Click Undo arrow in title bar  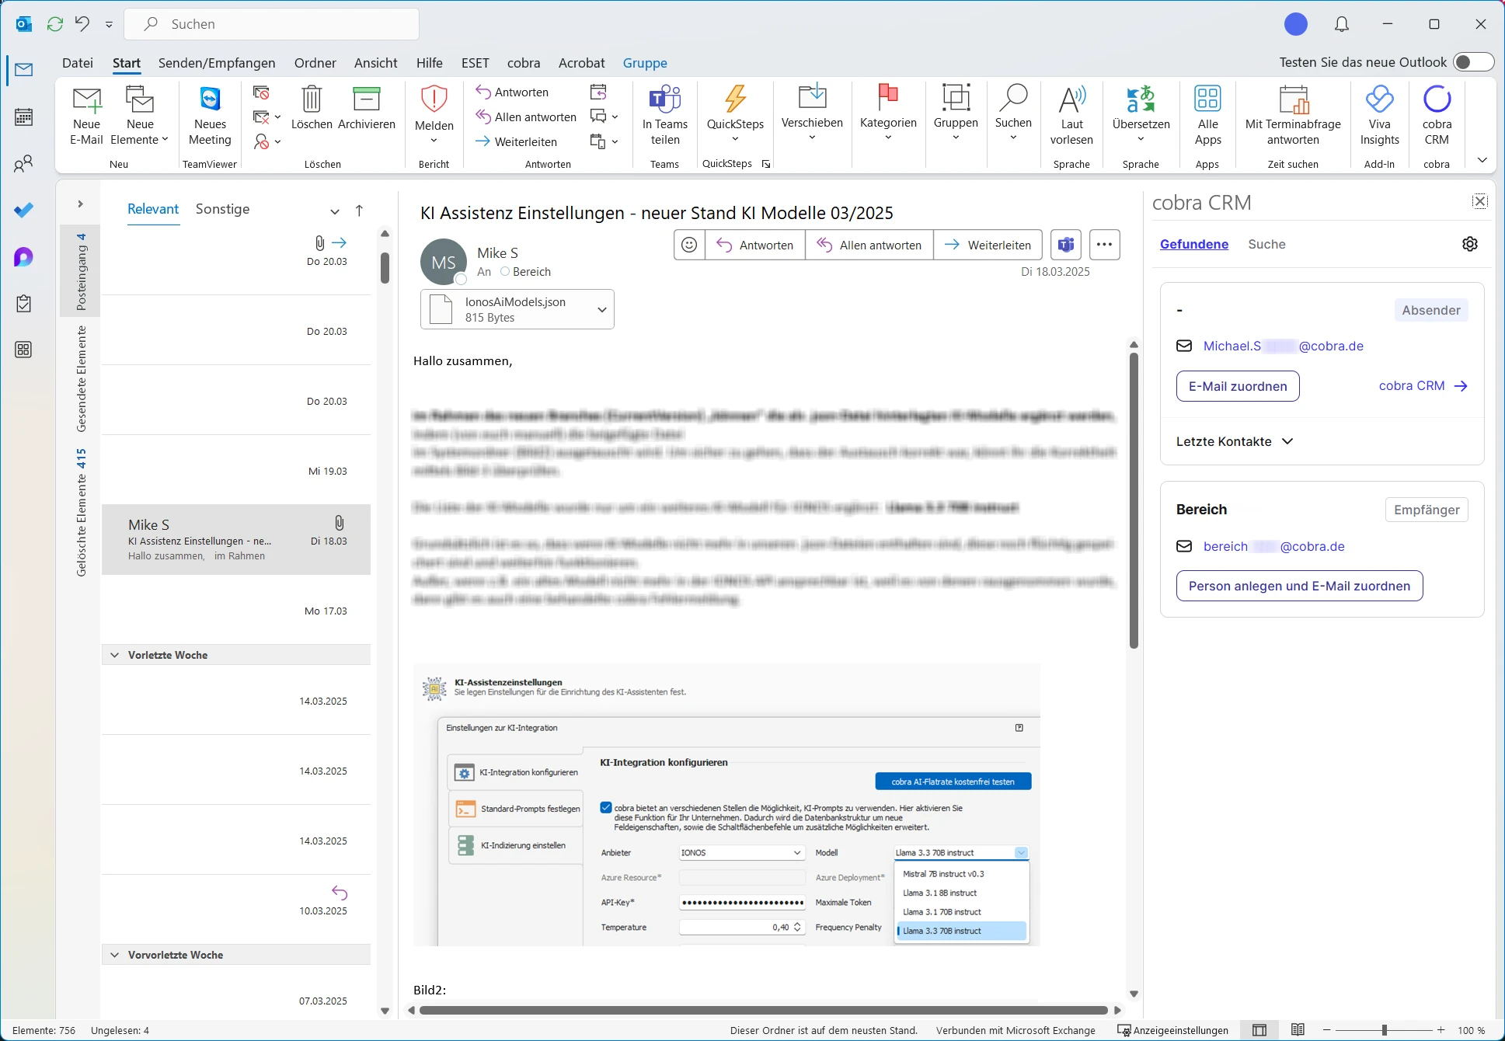coord(82,24)
